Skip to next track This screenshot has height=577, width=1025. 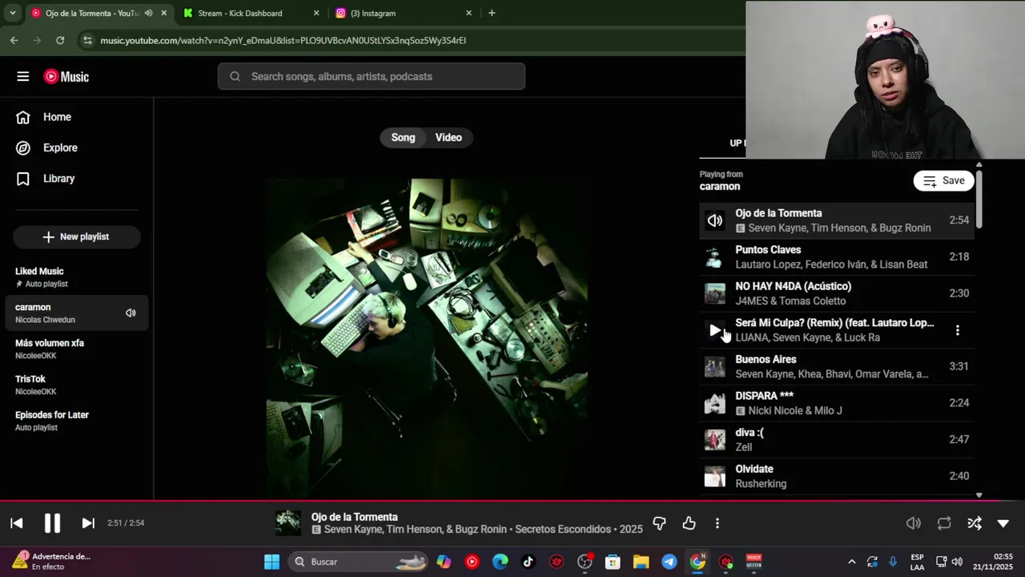(x=88, y=523)
